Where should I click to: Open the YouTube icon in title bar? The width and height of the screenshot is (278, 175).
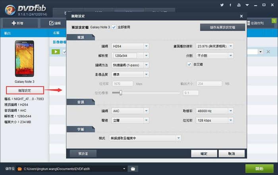pyautogui.click(x=239, y=5)
